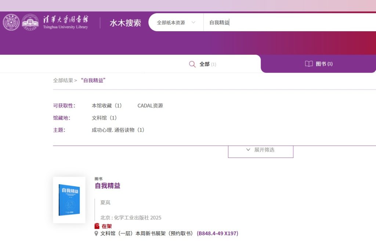
Task: Focus the search box containing 自我精益
Action: tap(286, 22)
